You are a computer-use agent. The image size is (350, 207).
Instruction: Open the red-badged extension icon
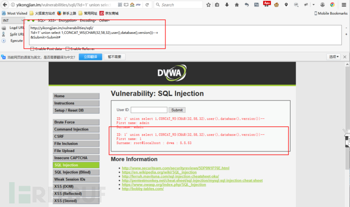tap(266, 4)
